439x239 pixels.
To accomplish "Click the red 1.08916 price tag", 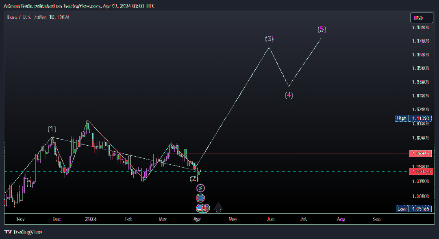I will coord(420,153).
